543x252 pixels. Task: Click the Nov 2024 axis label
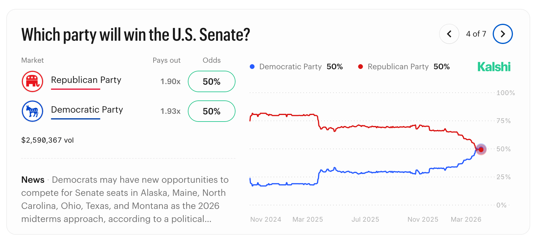click(x=266, y=219)
